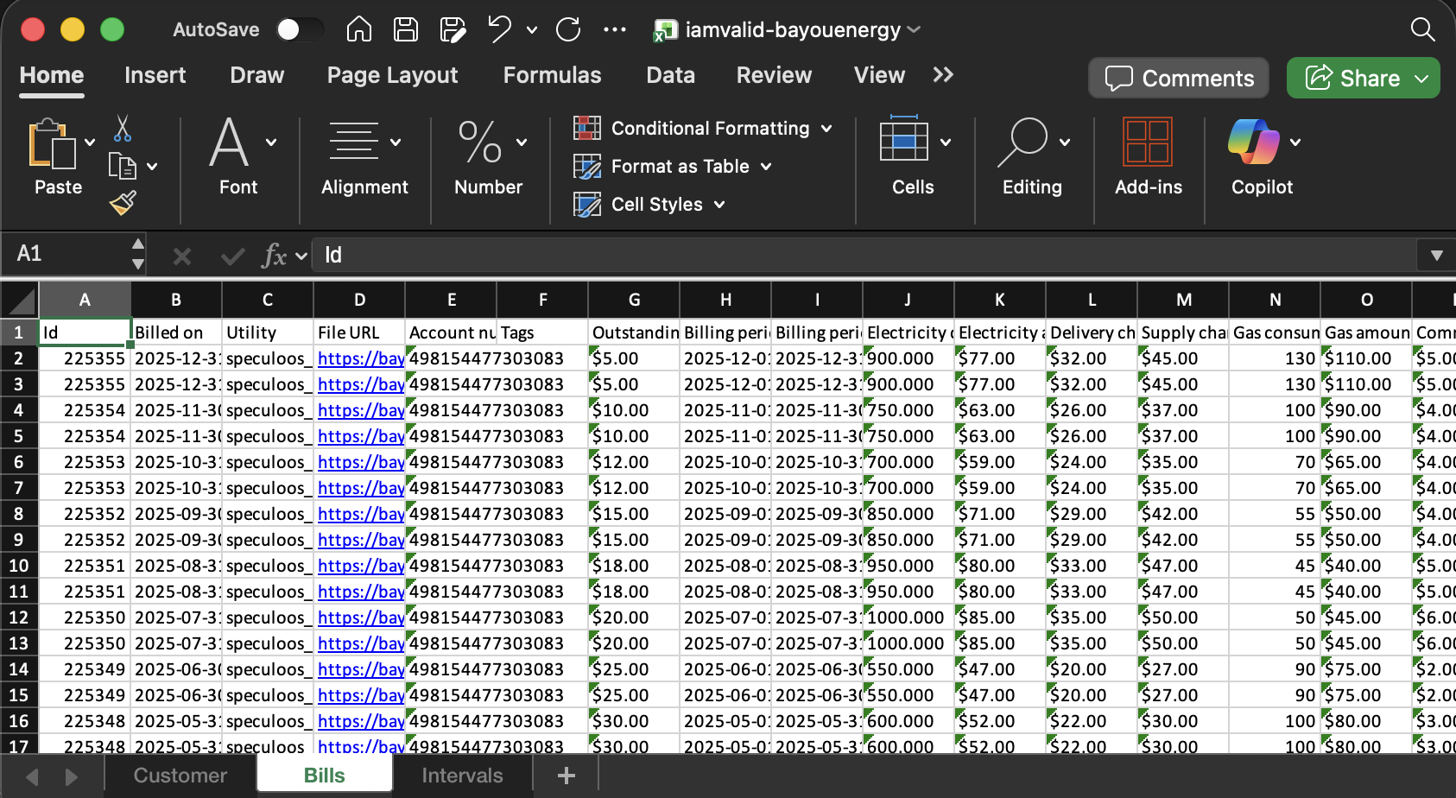This screenshot has height=798, width=1456.
Task: Click the Home house icon in title bar
Action: 359,29
